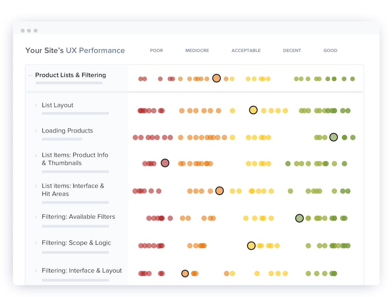Viewport: 392px width, 297px height.
Task: Expand the Filtering: Available Filters category
Action: point(35,217)
